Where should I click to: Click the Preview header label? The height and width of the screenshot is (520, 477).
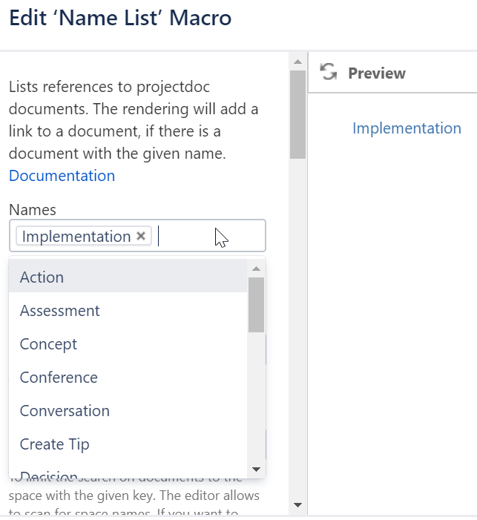[376, 73]
